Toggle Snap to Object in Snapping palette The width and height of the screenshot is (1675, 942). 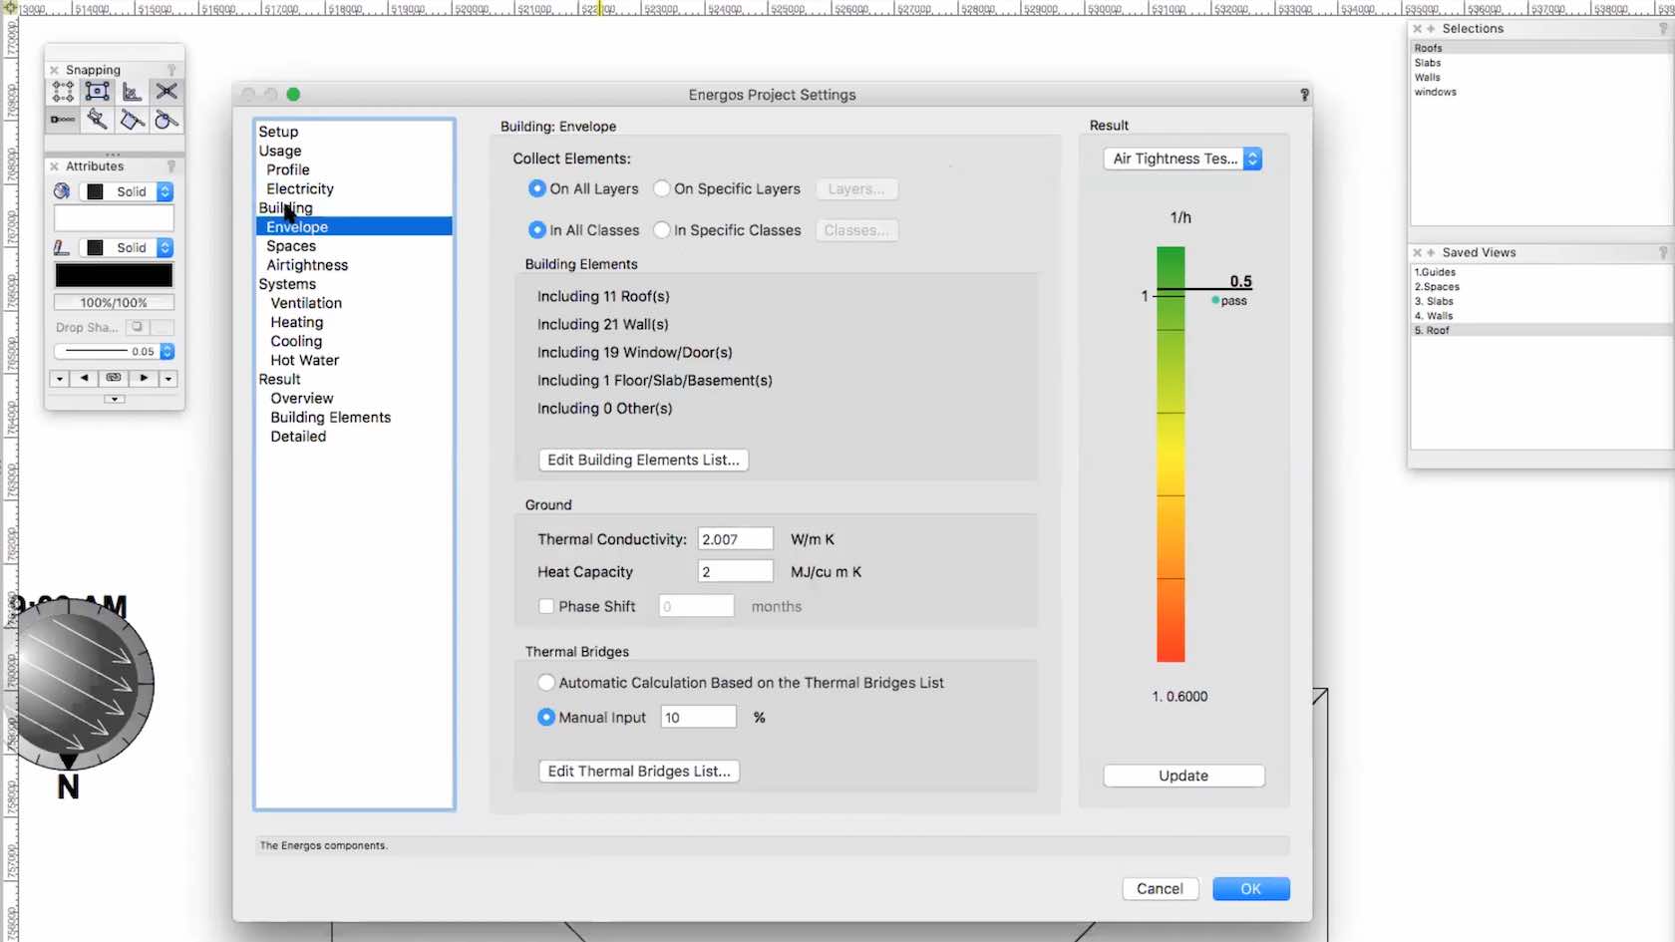pos(97,92)
